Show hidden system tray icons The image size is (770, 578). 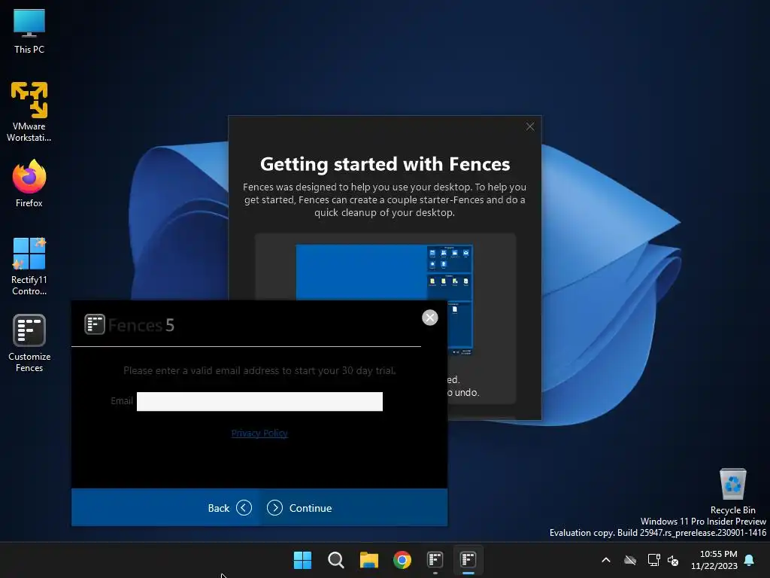click(x=606, y=560)
